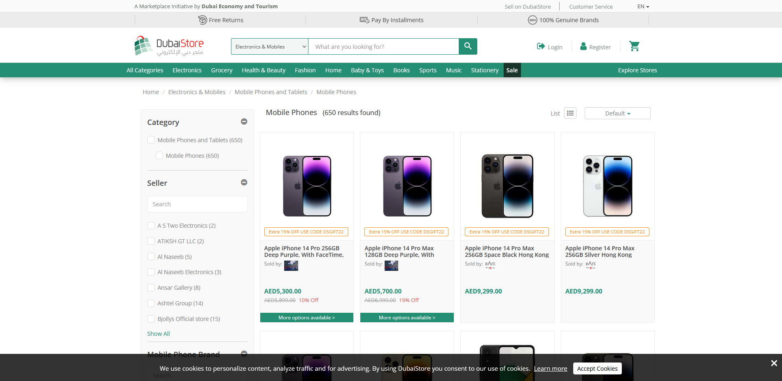The width and height of the screenshot is (782, 381).
Task: Collapse the Category filter section
Action: pyautogui.click(x=244, y=122)
